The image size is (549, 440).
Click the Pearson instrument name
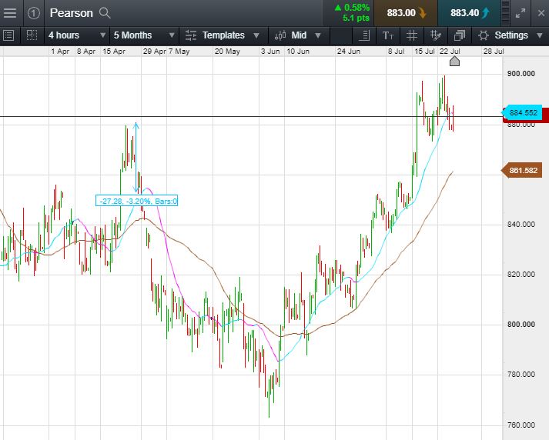coord(71,13)
